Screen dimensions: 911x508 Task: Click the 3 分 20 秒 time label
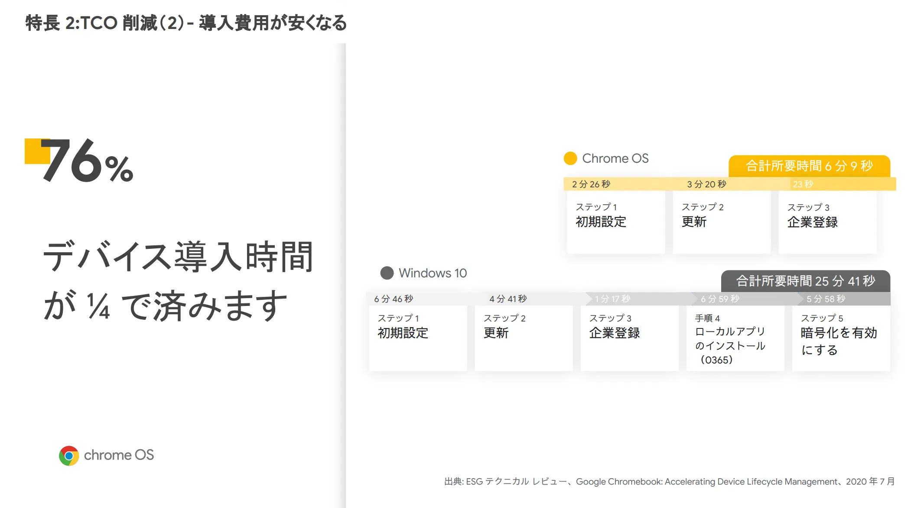pos(707,184)
